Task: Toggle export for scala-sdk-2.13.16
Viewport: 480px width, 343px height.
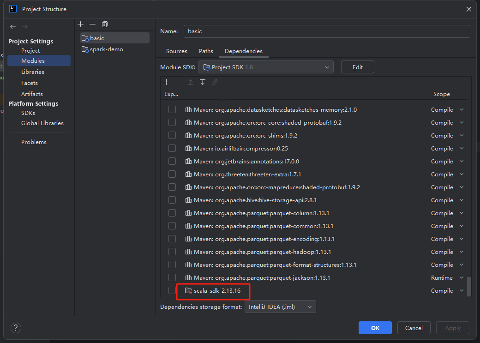Action: 172,290
